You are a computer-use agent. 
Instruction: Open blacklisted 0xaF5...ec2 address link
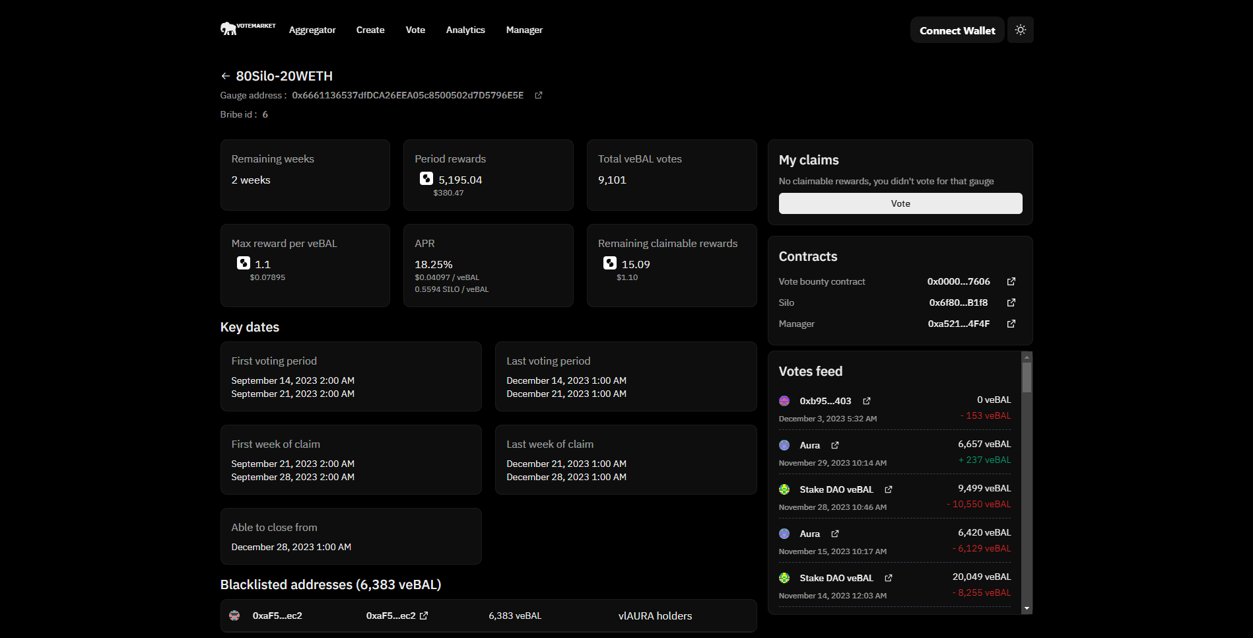(x=424, y=616)
